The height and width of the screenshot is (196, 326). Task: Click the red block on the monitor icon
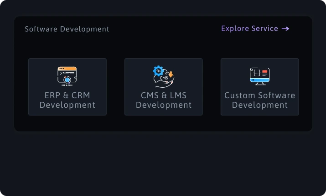(264, 71)
